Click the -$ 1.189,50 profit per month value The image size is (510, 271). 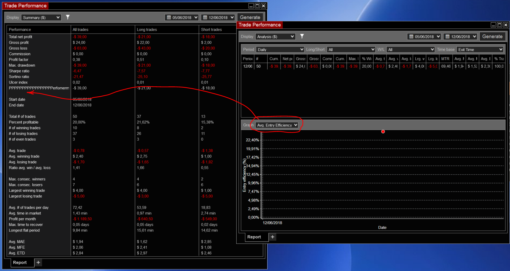(82, 219)
